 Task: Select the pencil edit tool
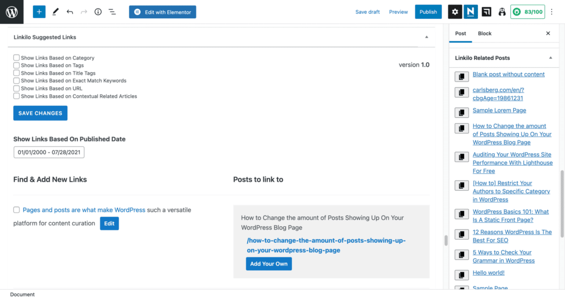[x=56, y=12]
